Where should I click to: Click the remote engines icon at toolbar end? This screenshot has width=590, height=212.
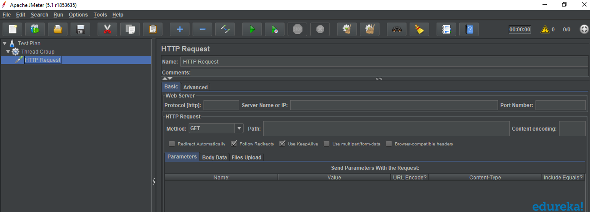[584, 29]
